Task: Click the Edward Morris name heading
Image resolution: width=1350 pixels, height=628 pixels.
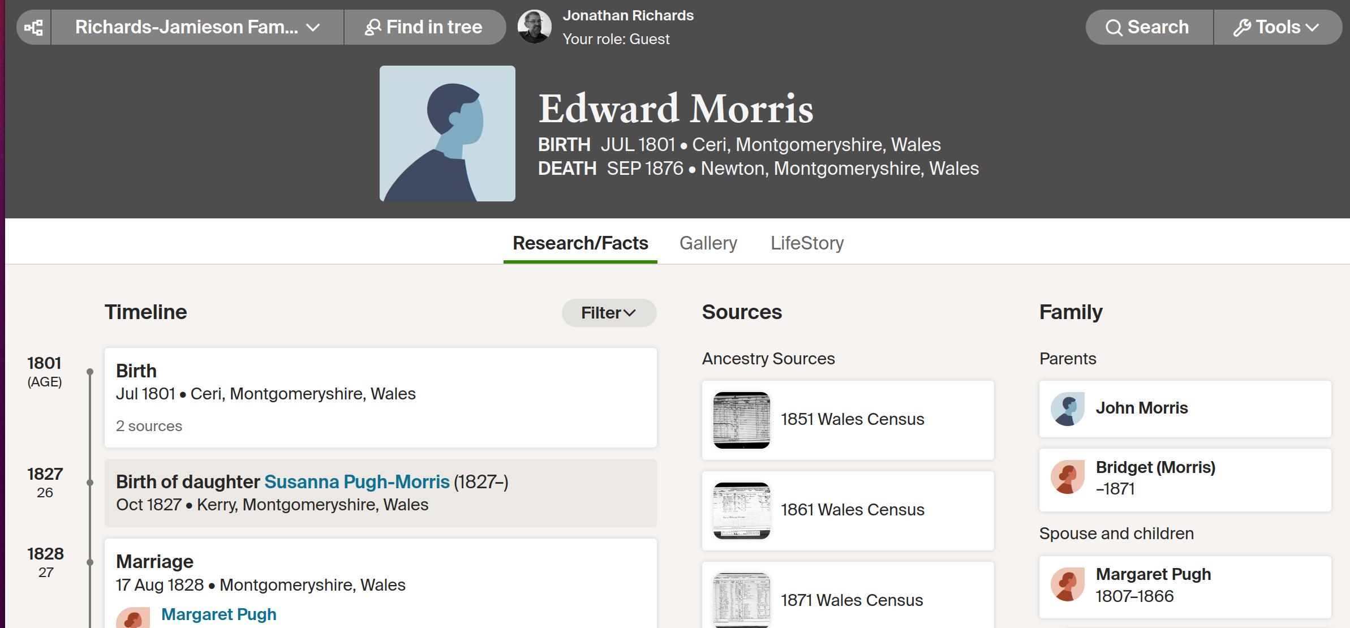Action: (676, 109)
